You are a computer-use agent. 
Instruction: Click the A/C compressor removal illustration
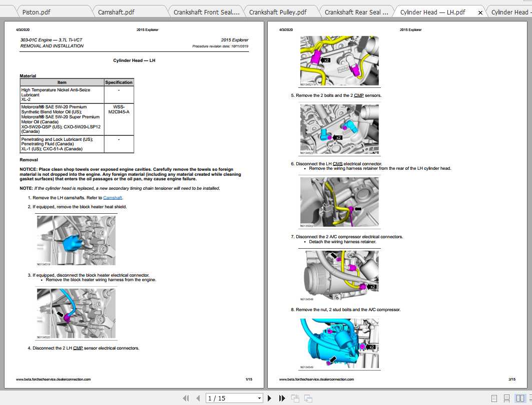(339, 342)
